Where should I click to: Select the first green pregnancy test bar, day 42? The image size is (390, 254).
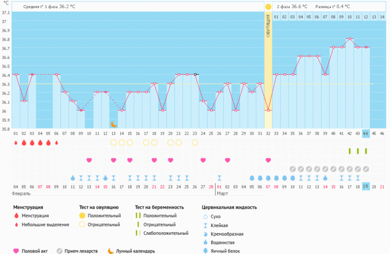349,151
